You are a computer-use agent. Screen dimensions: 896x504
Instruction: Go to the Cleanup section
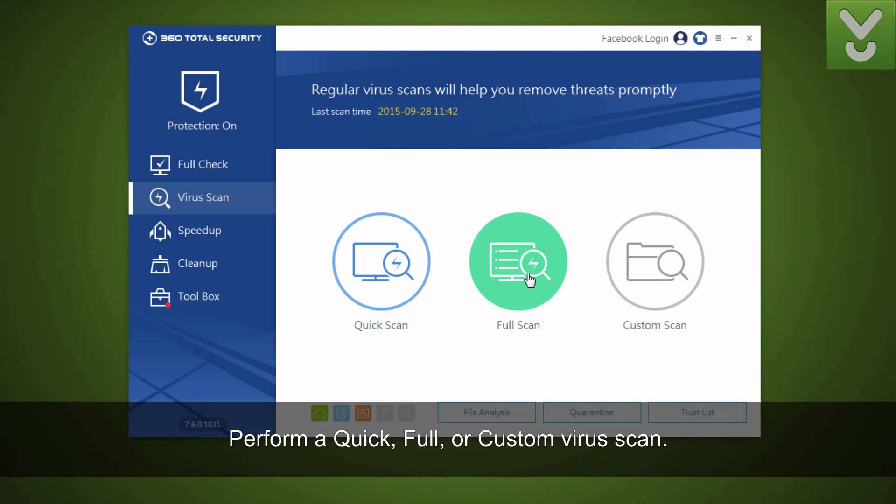pyautogui.click(x=197, y=264)
